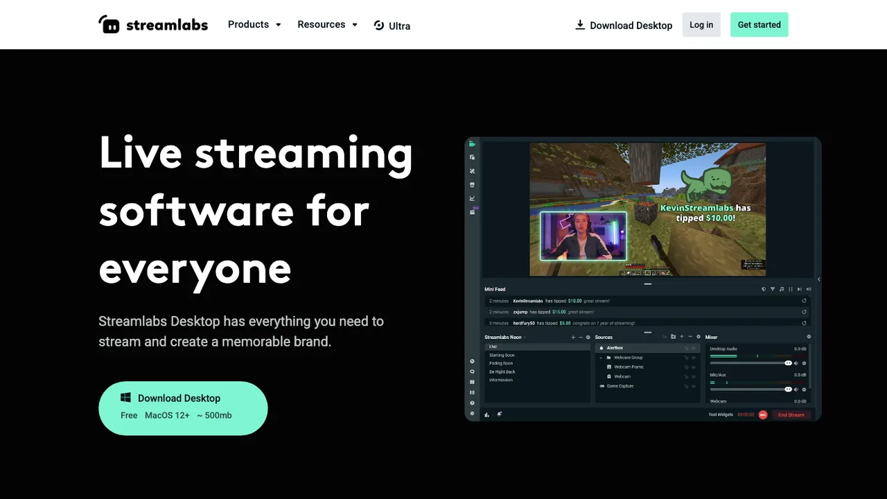Open the Sources panel settings gear

click(x=699, y=337)
